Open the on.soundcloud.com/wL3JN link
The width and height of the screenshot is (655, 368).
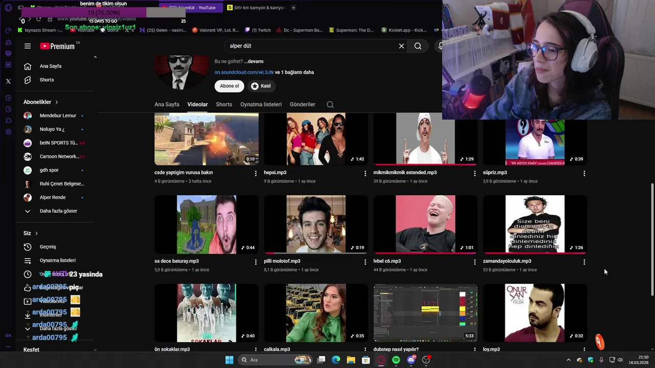point(244,73)
